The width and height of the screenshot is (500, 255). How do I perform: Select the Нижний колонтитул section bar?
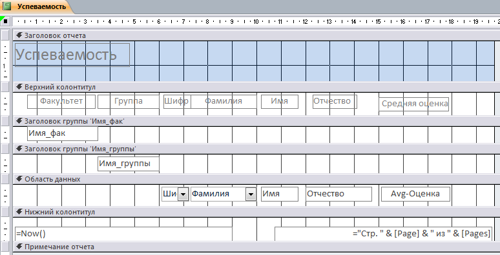point(256,212)
